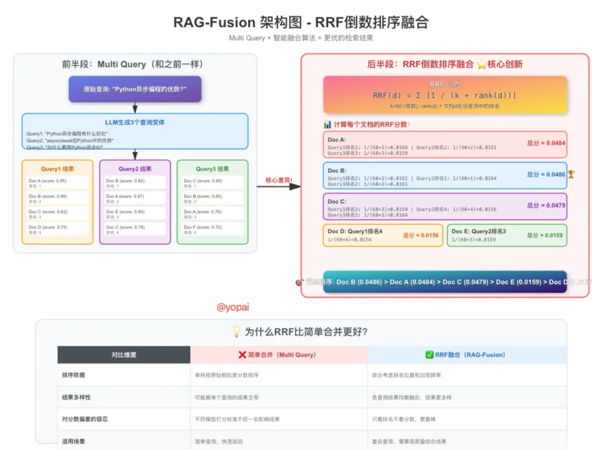Select Doc A (score: 0.95) row
Image resolution: width=592 pixels, height=450 pixels.
(x=57, y=183)
